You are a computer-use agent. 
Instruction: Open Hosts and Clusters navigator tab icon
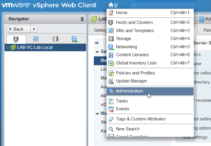tap(17, 39)
